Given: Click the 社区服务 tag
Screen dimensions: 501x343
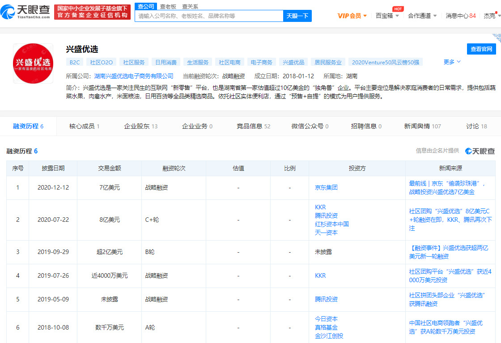Looking at the screenshot, I should pos(134,62).
